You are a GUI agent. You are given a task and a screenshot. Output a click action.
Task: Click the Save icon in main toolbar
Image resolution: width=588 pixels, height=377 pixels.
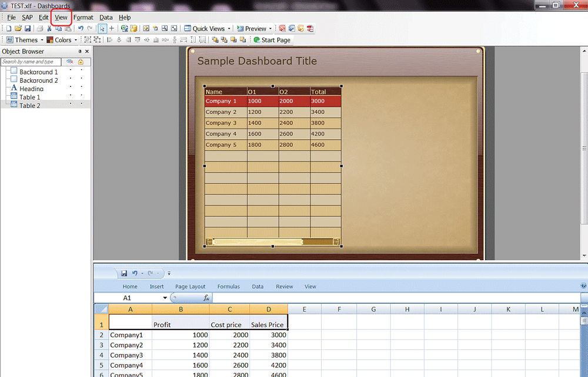pyautogui.click(x=28, y=29)
